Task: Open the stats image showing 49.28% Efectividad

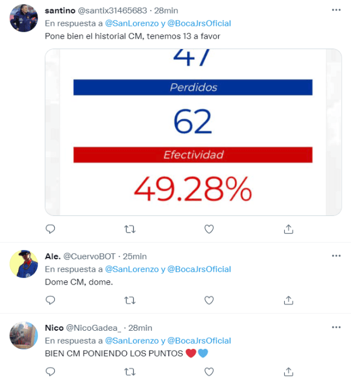Action: [193, 132]
